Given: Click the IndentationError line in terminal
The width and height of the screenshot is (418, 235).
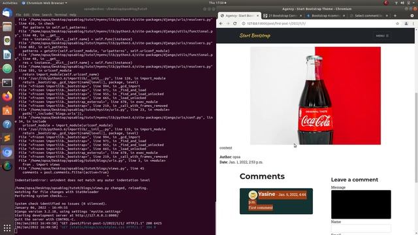Looking at the screenshot, I should pyautogui.click(x=82, y=180).
